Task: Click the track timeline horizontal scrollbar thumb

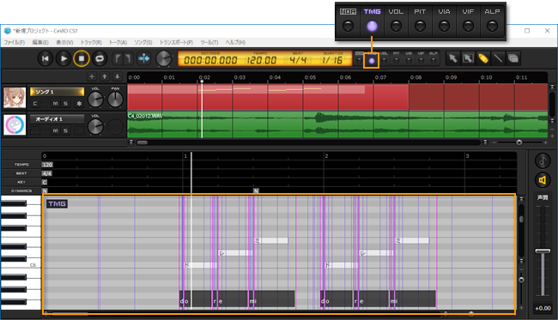Action: coord(143,142)
